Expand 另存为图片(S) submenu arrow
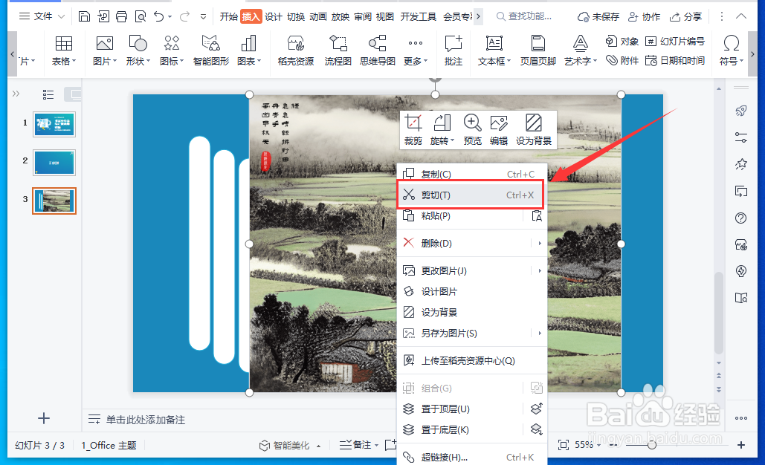Image resolution: width=765 pixels, height=465 pixels. point(540,333)
